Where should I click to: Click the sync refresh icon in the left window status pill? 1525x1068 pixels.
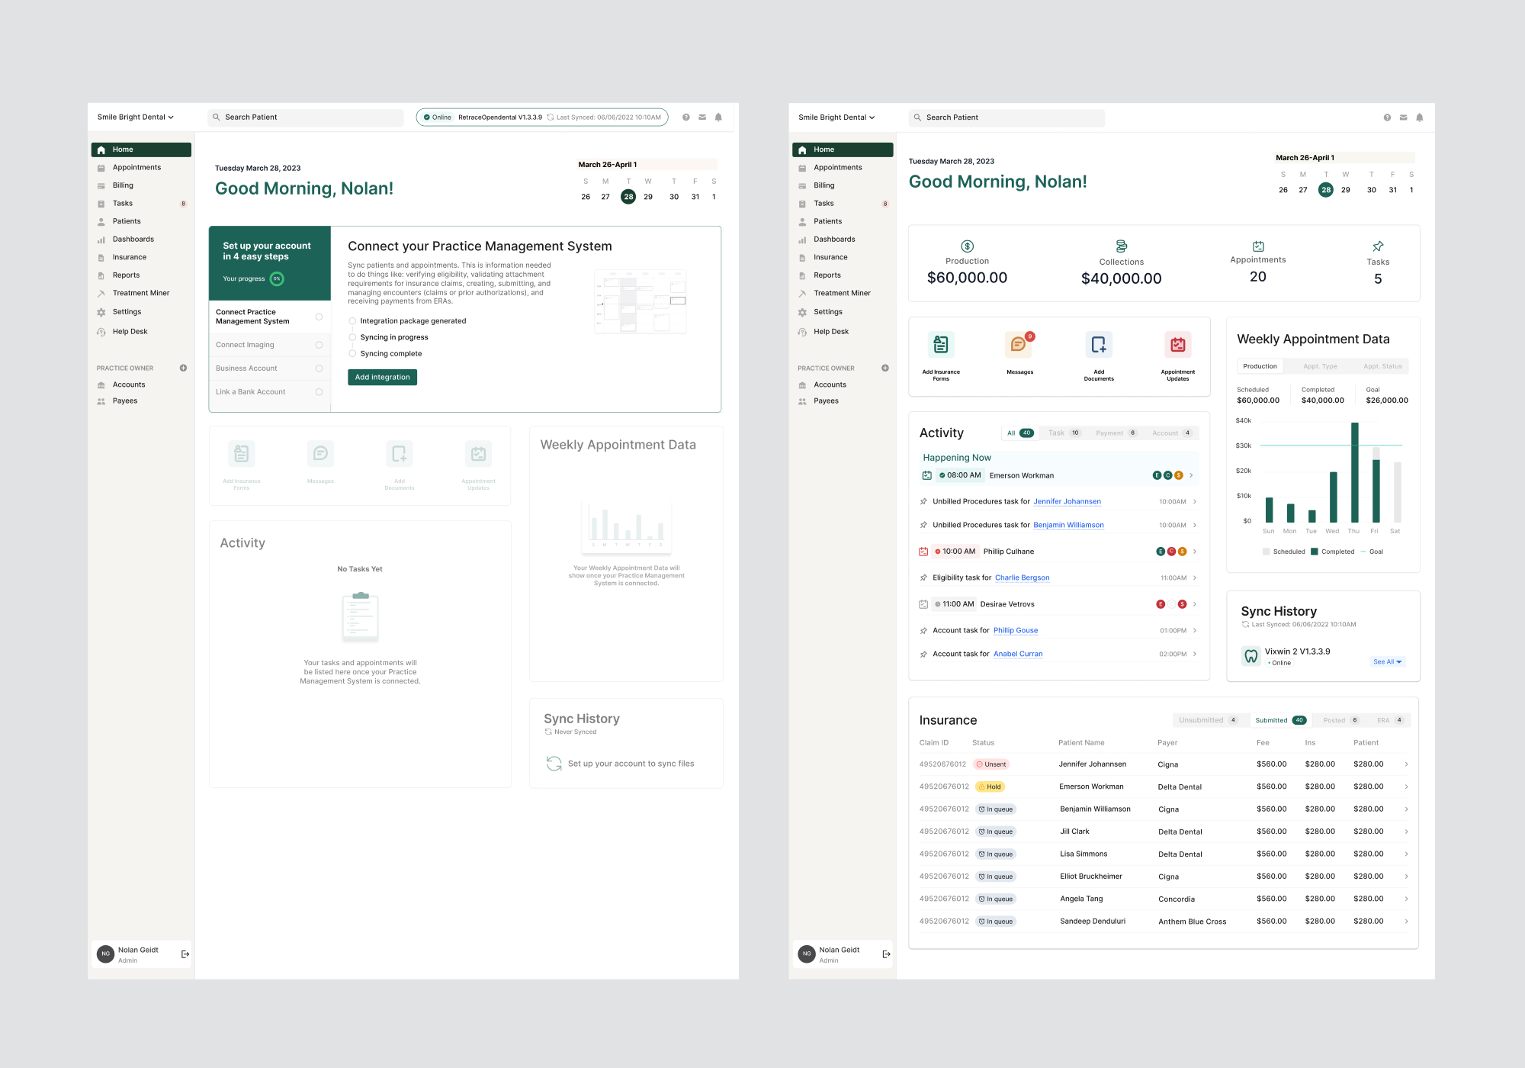(551, 117)
